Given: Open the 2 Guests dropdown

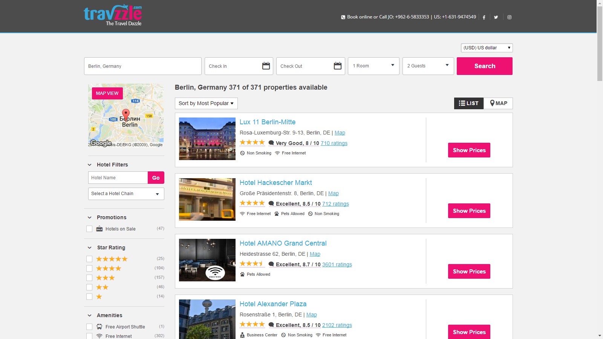Looking at the screenshot, I should pyautogui.click(x=428, y=66).
